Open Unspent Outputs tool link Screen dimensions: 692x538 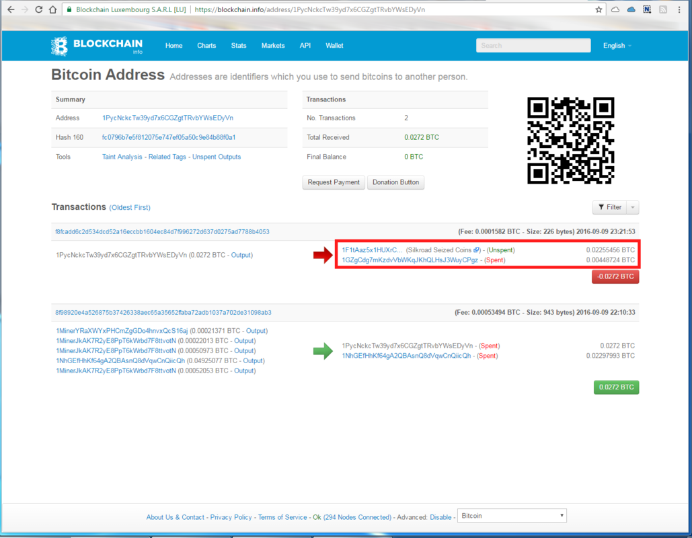[217, 157]
